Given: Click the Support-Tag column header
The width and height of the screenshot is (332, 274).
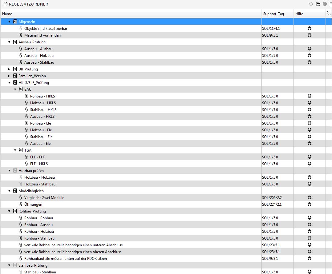Looking at the screenshot, I should tap(273, 14).
